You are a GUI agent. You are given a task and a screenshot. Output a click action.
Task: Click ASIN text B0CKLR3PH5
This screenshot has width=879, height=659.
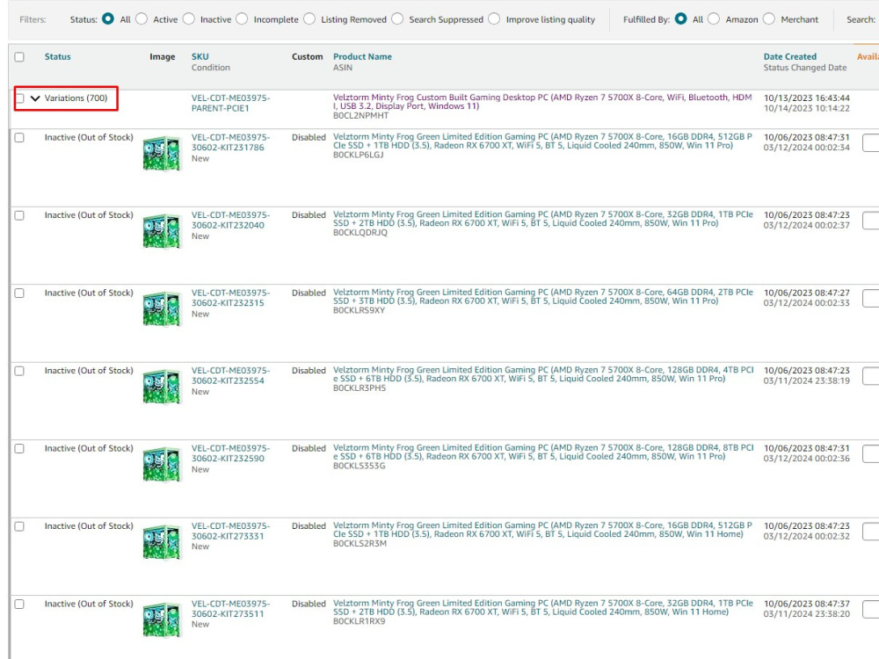click(x=360, y=387)
